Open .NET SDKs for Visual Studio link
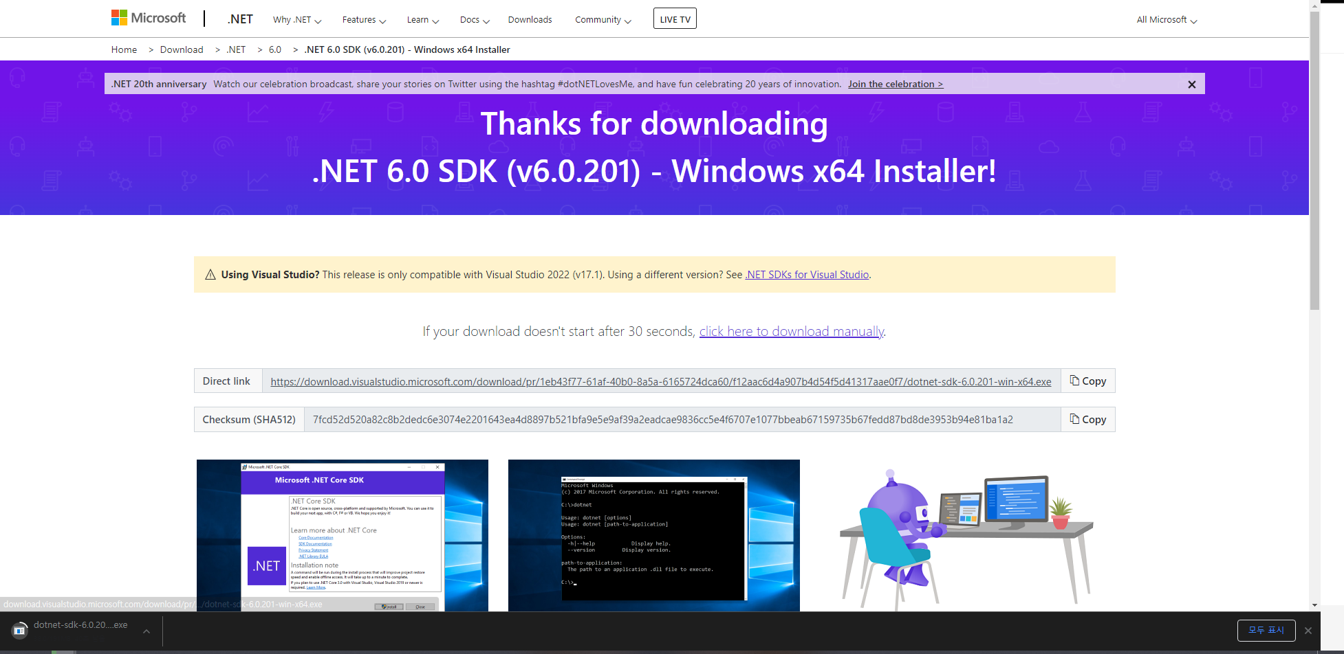The height and width of the screenshot is (654, 1344). [x=807, y=275]
